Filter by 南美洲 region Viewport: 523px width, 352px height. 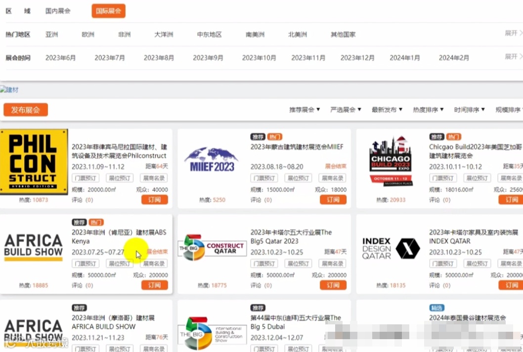click(255, 34)
